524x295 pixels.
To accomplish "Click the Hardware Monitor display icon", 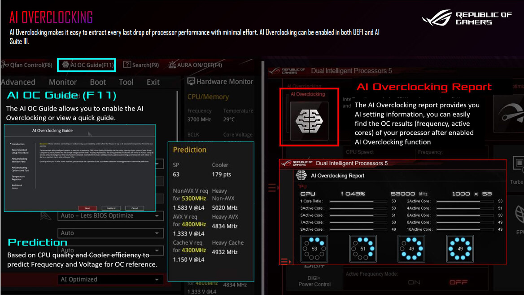I will [191, 81].
